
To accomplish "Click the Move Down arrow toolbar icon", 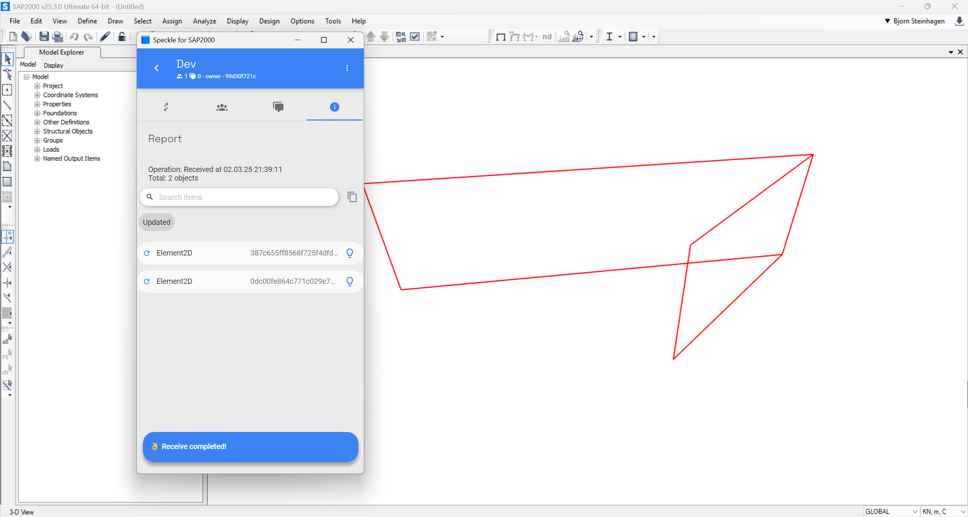I will point(385,37).
